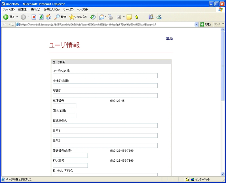Click the Refresh page icon

41,17
